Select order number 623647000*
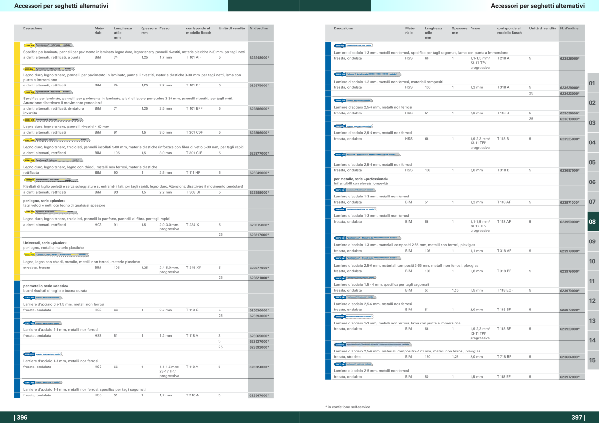The width and height of the screenshot is (599, 423). point(259,395)
